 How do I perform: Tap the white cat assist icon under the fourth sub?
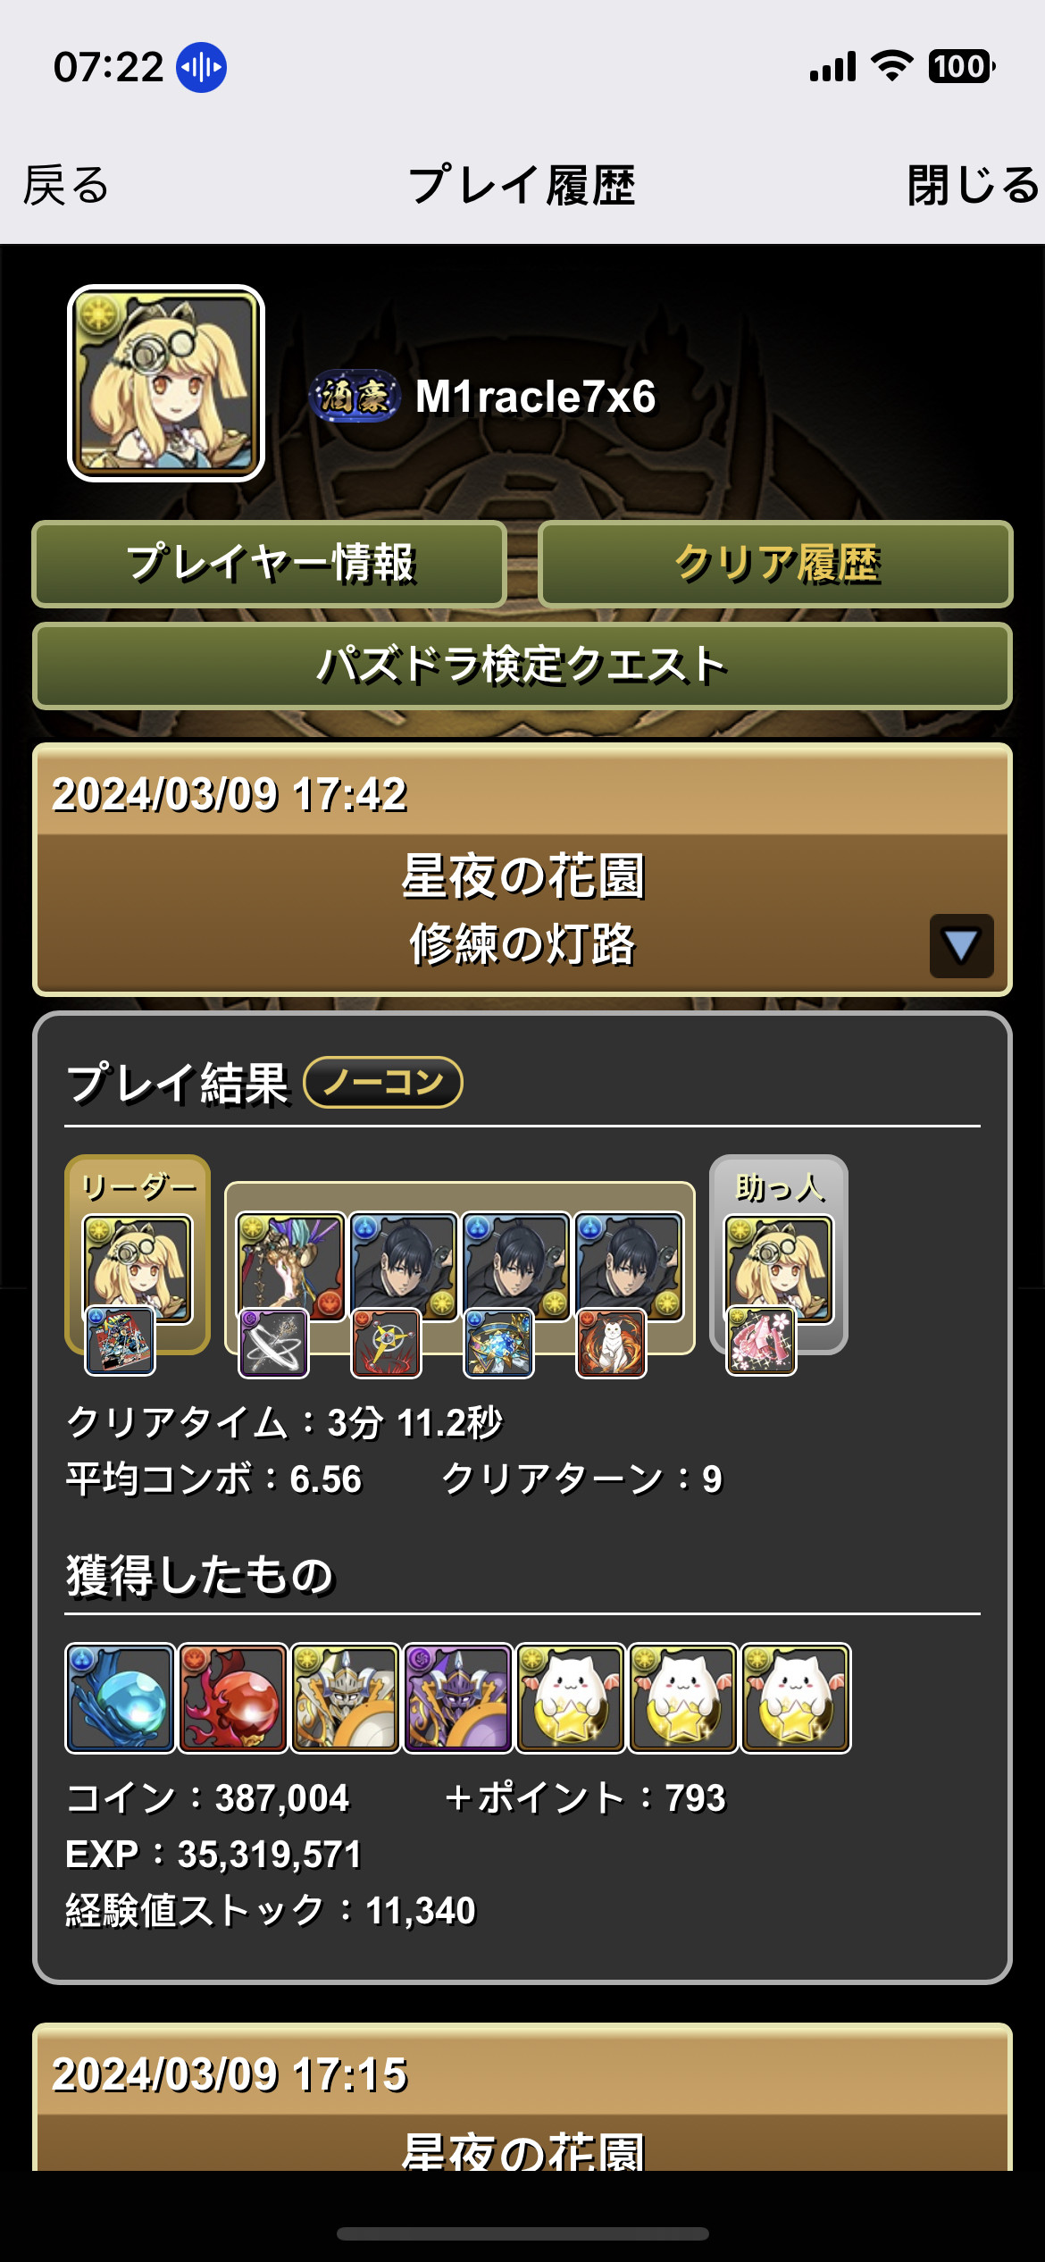tap(611, 1343)
